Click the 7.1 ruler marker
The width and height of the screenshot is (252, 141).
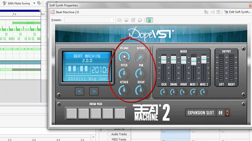coord(15,14)
